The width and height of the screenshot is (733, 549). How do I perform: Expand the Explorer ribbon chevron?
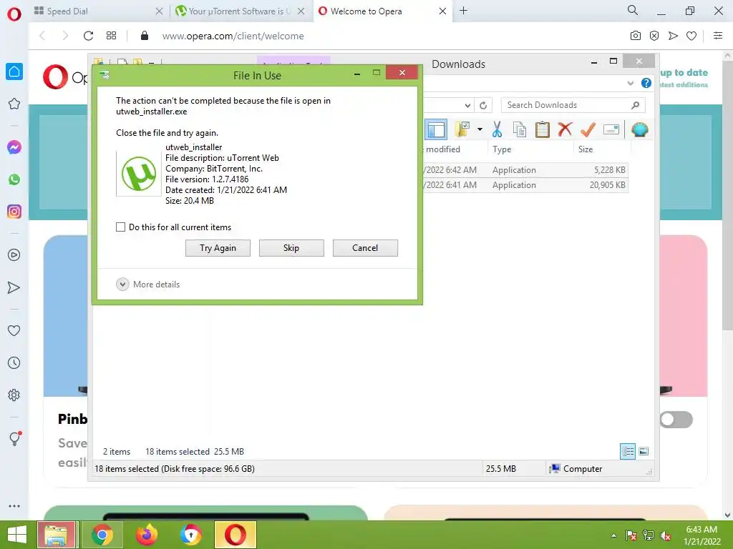(630, 83)
